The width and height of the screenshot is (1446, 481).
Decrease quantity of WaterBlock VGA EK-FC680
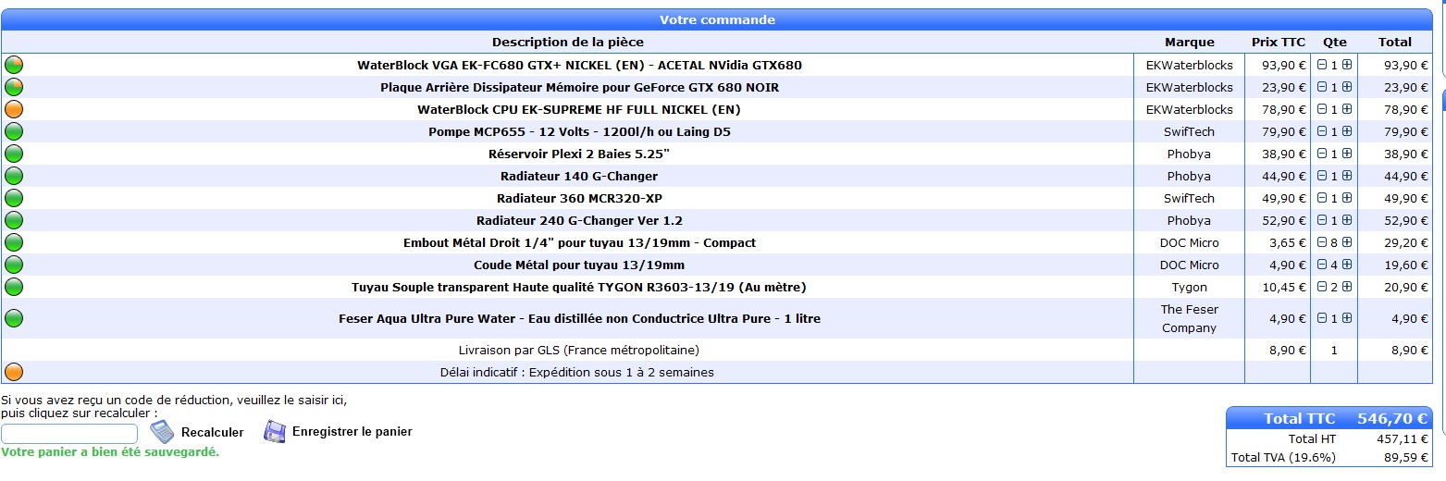point(1322,65)
